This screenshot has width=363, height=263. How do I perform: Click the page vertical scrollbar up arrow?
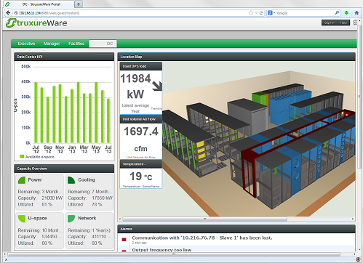(359, 21)
